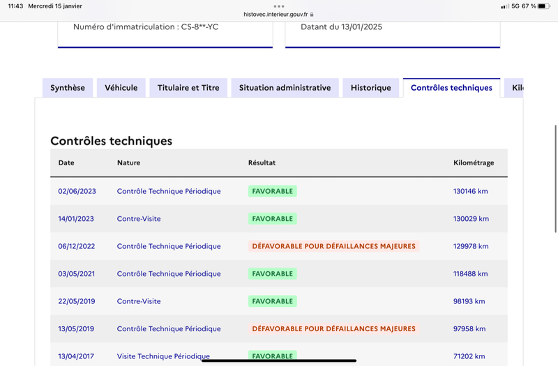The height and width of the screenshot is (366, 558).
Task: Click the 130029 km mileage value
Action: 471,219
